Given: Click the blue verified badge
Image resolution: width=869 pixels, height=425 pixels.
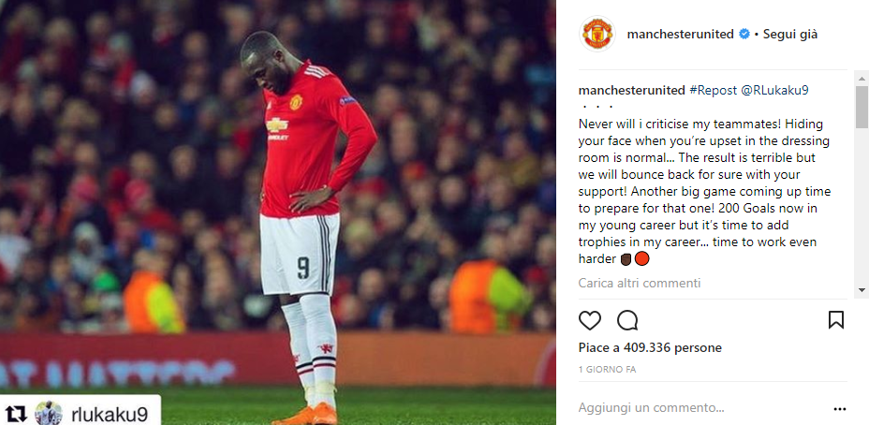Looking at the screenshot, I should 744,35.
